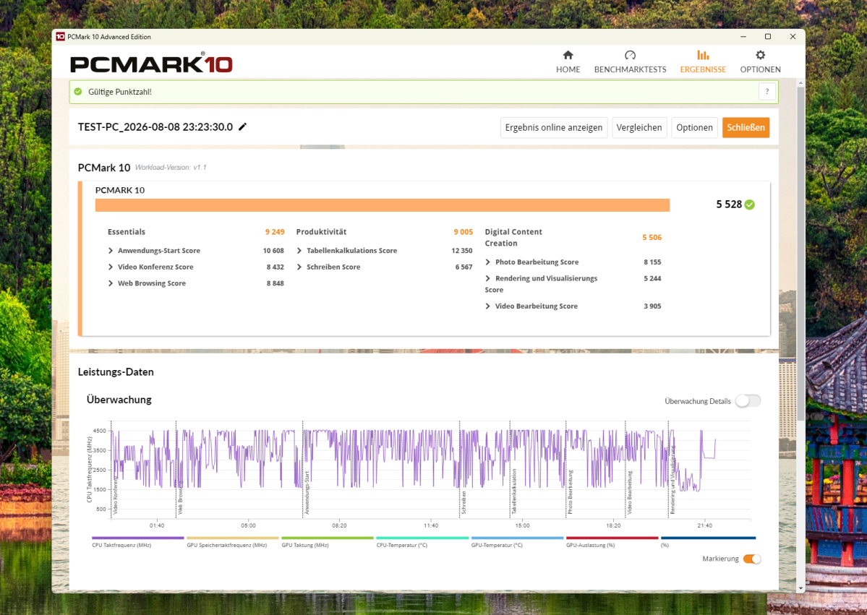Image resolution: width=867 pixels, height=615 pixels.
Task: Click Ergebnis online anzeigen button
Action: tap(553, 128)
